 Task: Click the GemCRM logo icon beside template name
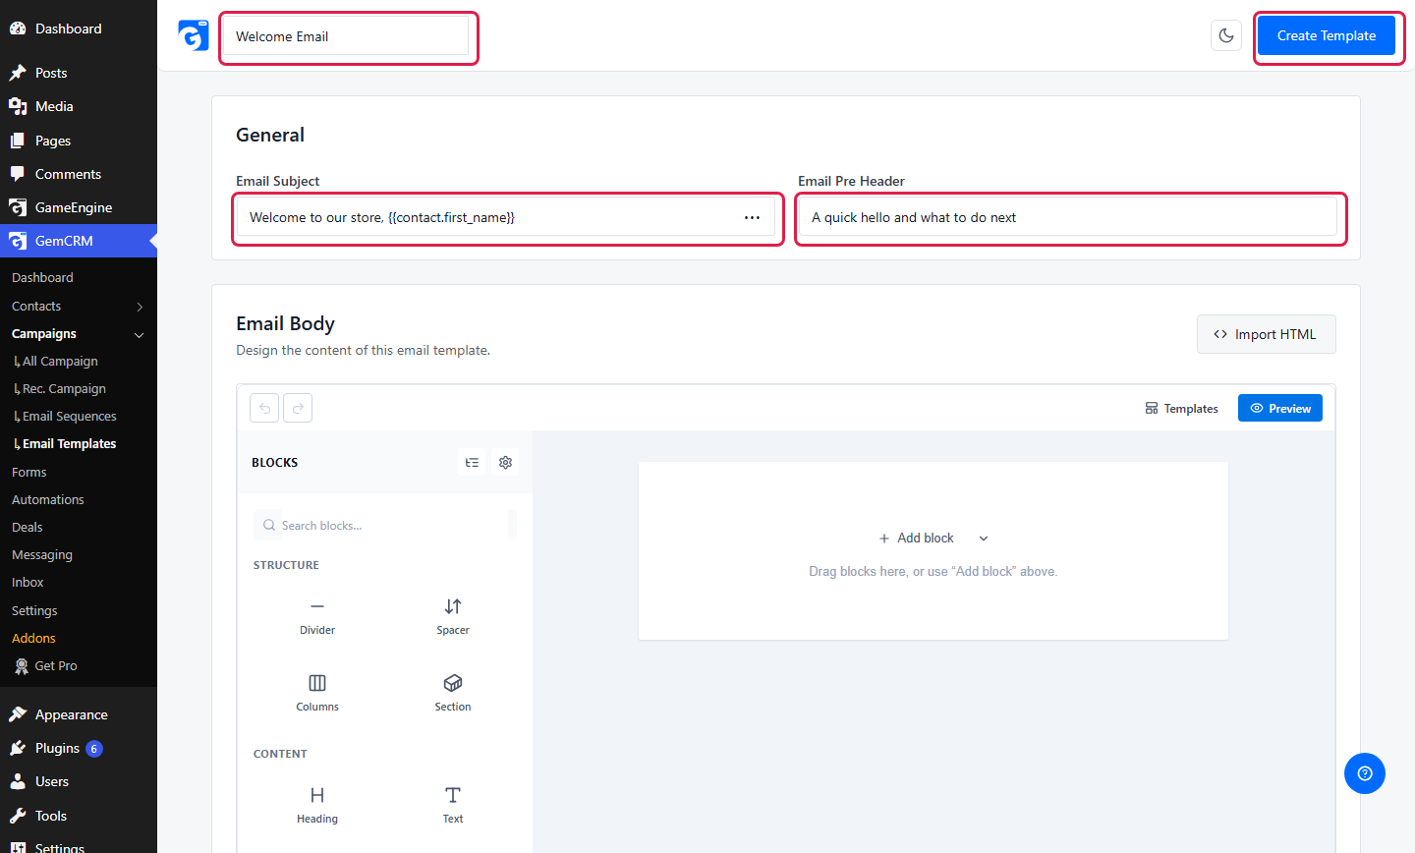(x=194, y=35)
